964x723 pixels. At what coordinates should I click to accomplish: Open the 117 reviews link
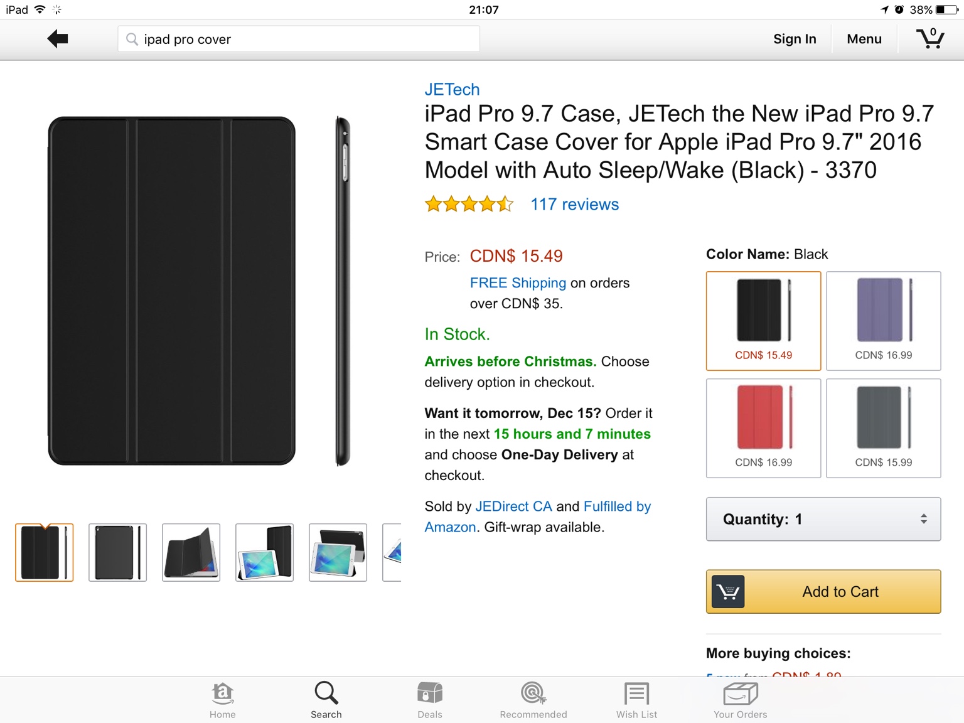575,205
